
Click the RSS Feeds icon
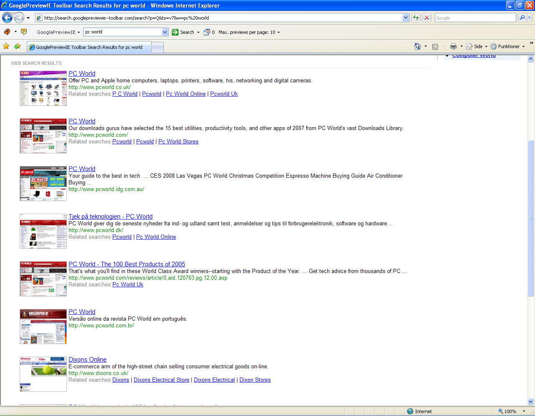pos(435,46)
